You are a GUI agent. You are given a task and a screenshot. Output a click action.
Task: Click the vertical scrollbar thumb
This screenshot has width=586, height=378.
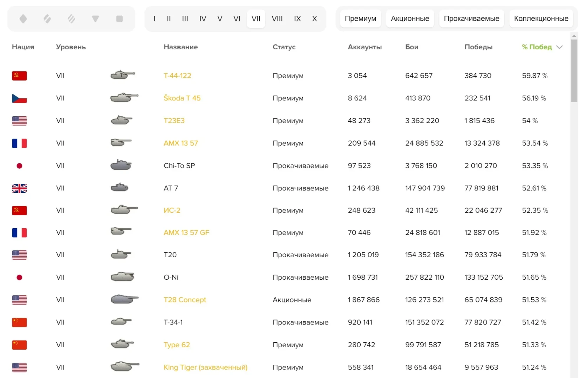pyautogui.click(x=574, y=70)
